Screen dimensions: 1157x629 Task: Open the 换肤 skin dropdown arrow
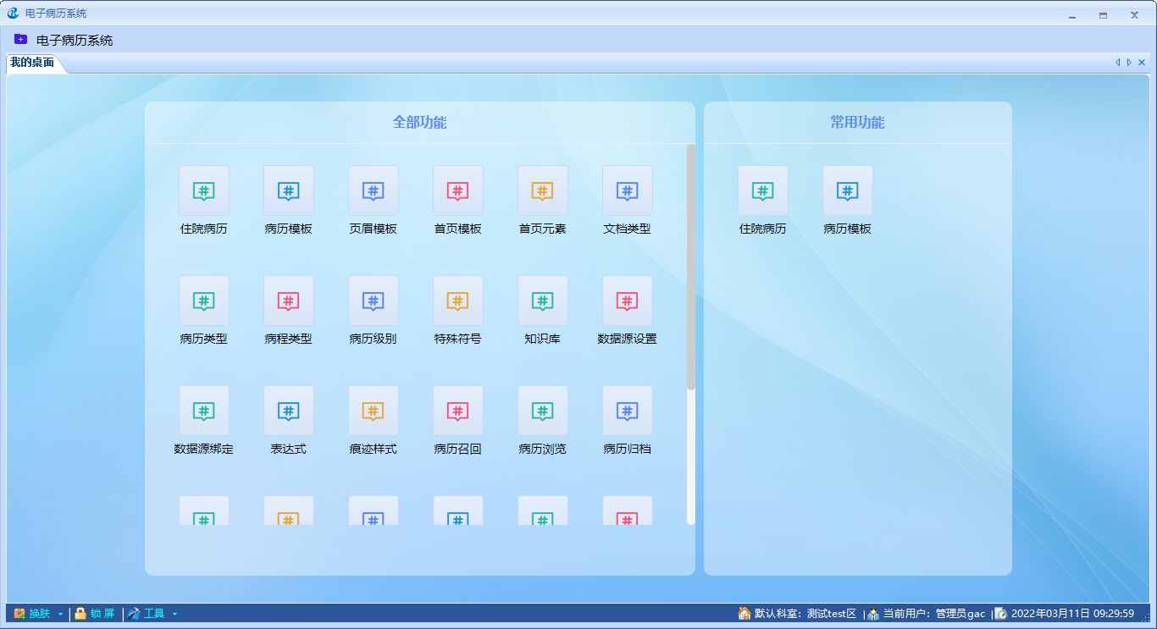pyautogui.click(x=60, y=615)
